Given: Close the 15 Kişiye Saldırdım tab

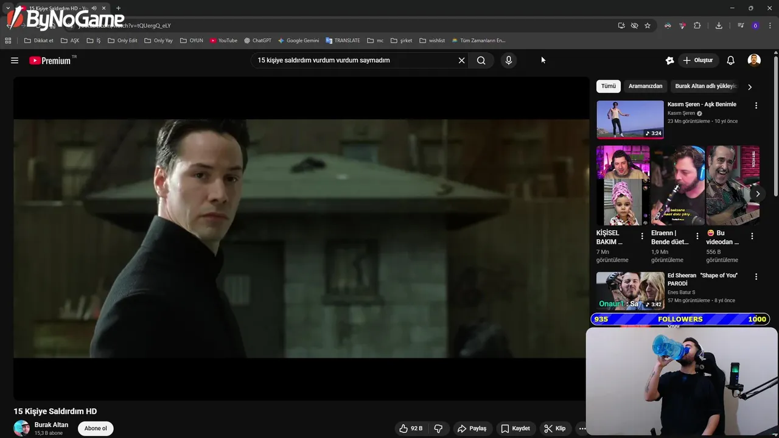Looking at the screenshot, I should (103, 9).
